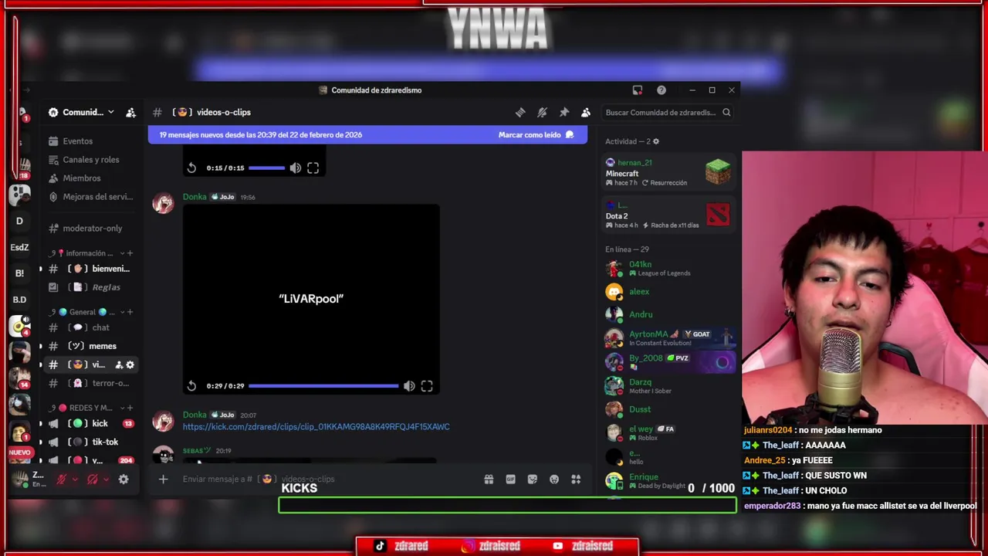The height and width of the screenshot is (556, 988).
Task: Open Miembros in the sidebar
Action: coord(91,178)
